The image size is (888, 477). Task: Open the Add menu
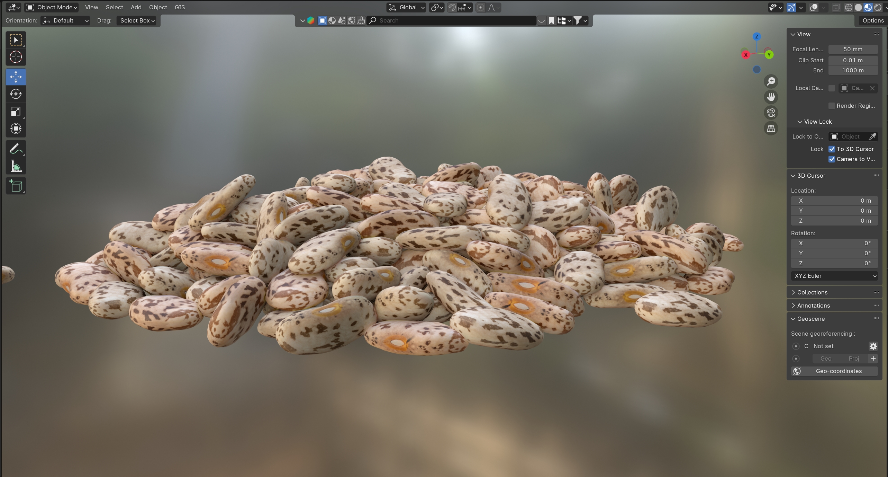point(136,7)
